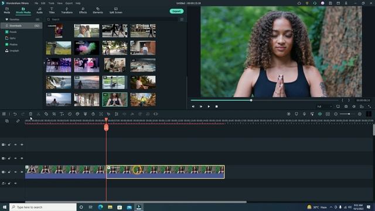Open the Media tab
This screenshot has width=375, height=211.
coord(7,11)
